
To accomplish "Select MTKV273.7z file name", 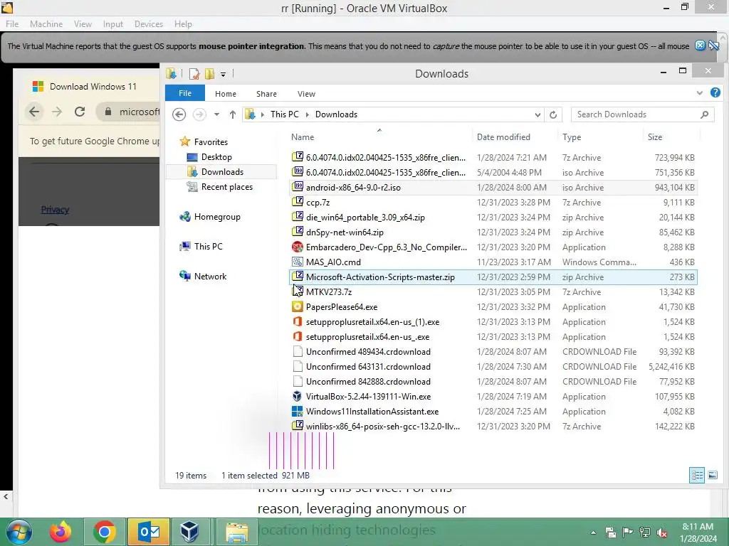I will coord(329,292).
